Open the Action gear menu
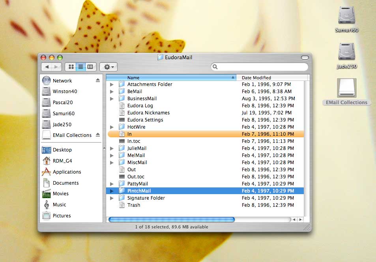 (108, 67)
